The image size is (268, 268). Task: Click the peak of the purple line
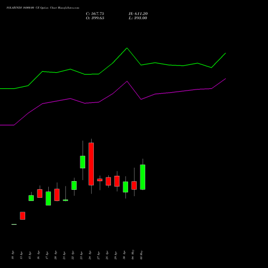127,81
